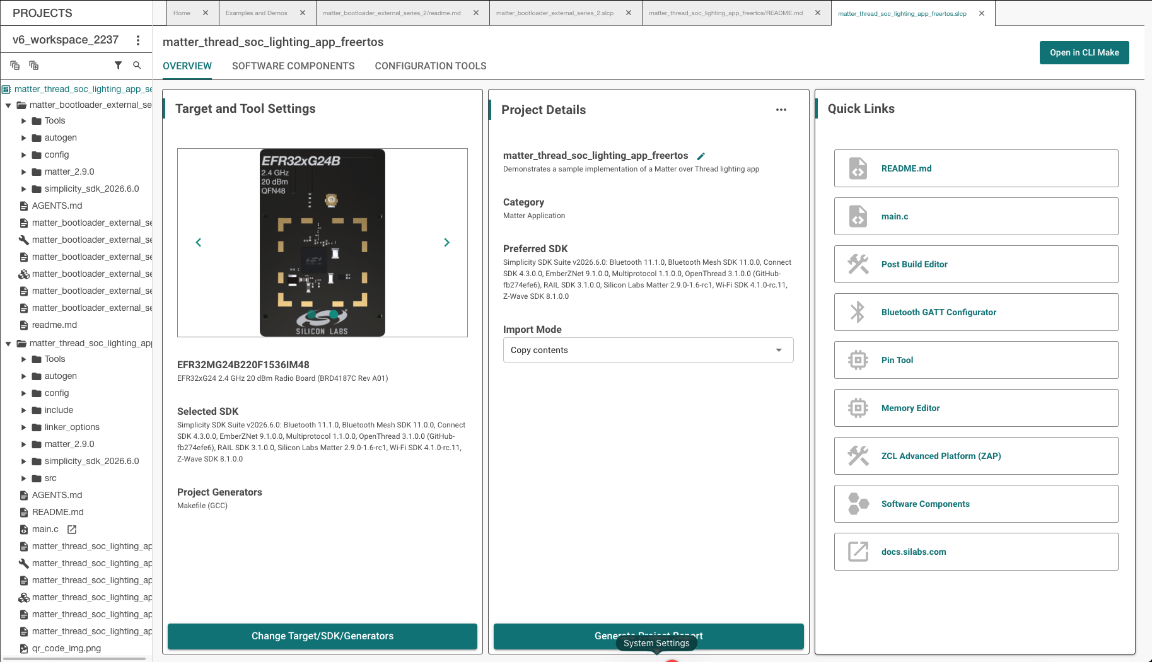Close the matter_bootloader_external_series_2/readme.md tab
The image size is (1152, 662).
pos(476,13)
